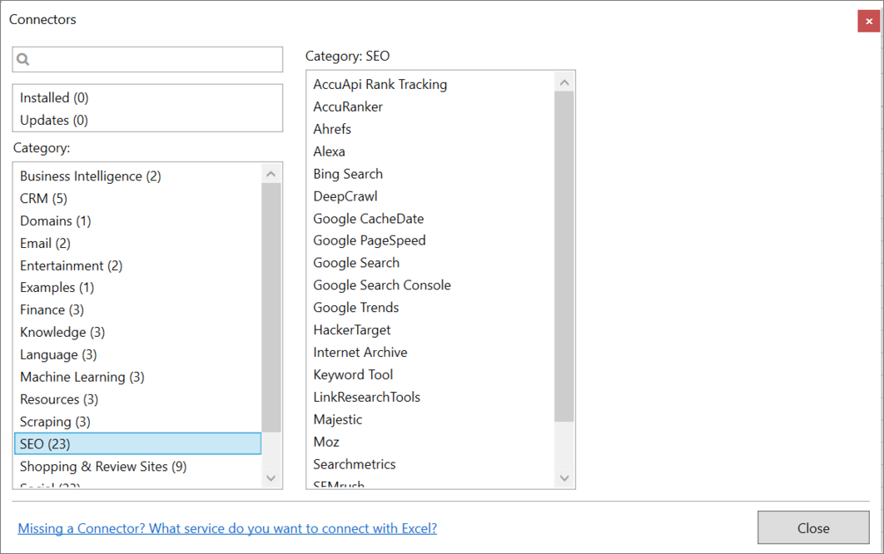Viewport: 884px width, 554px height.
Task: Select the Bing Search connector
Action: point(348,174)
